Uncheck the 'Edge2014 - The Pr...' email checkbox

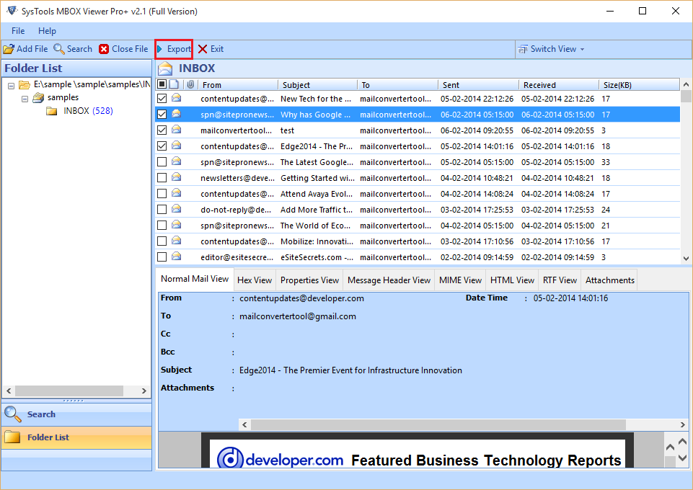click(x=162, y=146)
